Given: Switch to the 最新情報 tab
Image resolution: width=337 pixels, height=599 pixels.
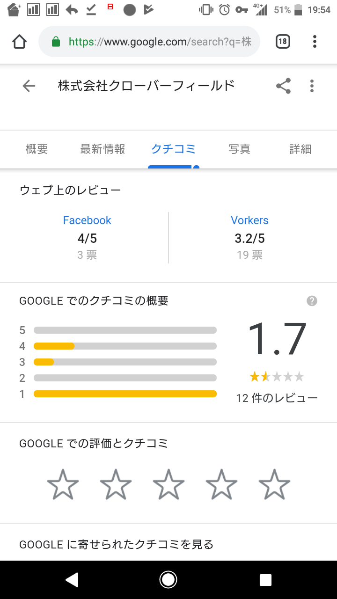Looking at the screenshot, I should coord(103,149).
